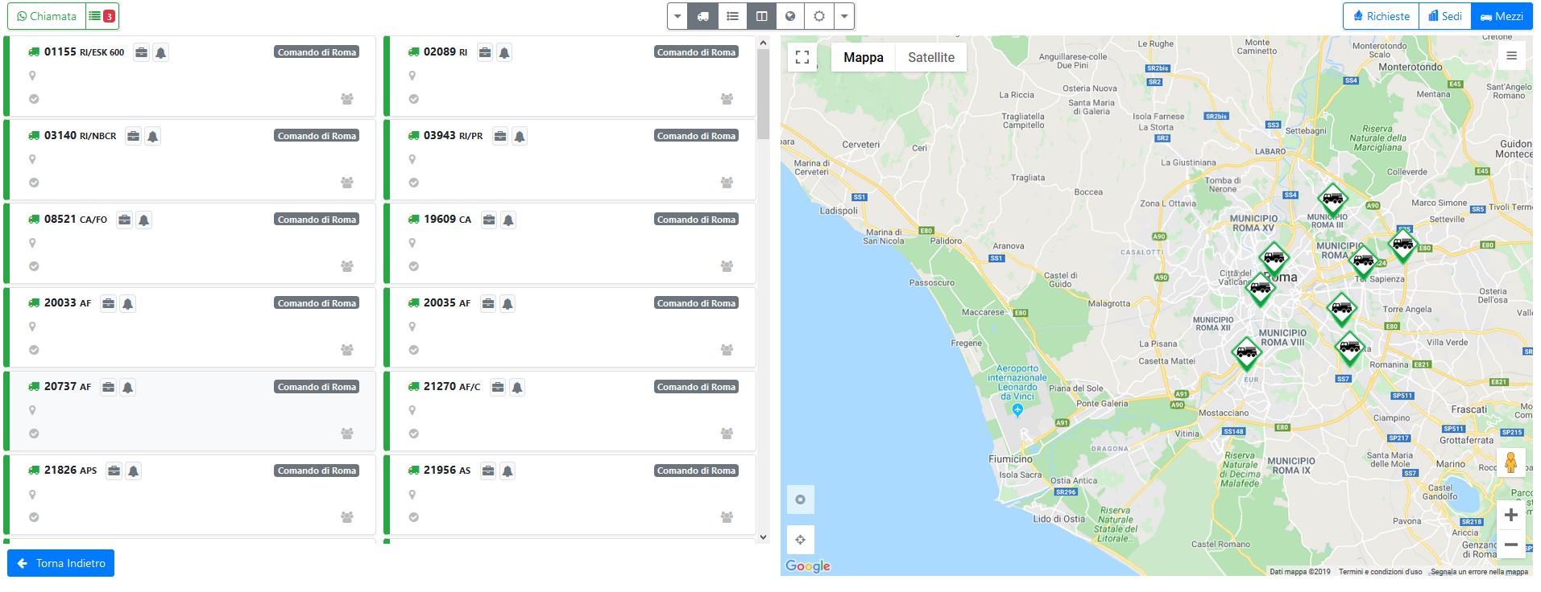Image resolution: width=1541 pixels, height=592 pixels.
Task: Click briefcase icon for vehicle 20033
Action: 108,303
